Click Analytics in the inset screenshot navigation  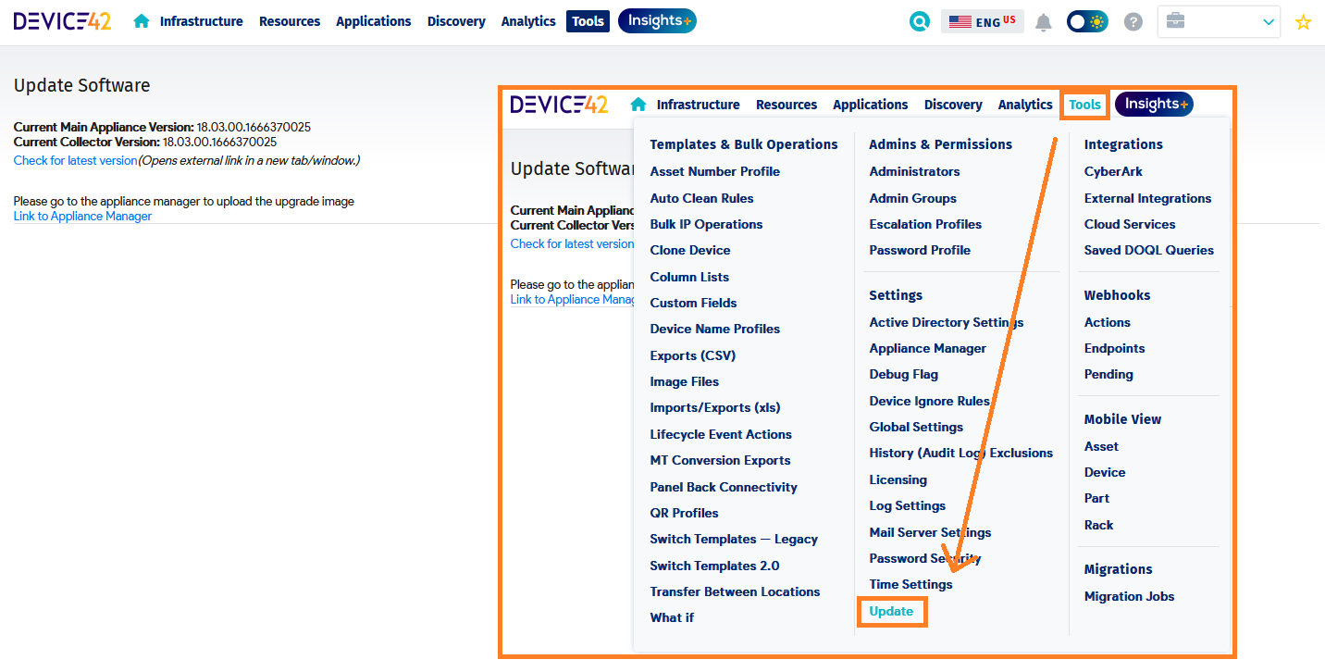pos(1025,105)
